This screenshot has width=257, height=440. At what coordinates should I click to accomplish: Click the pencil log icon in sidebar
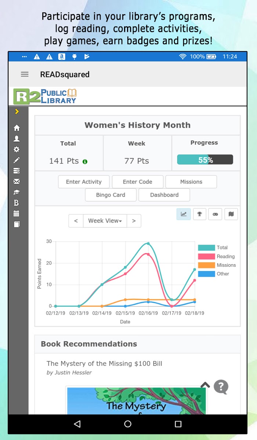click(x=17, y=160)
